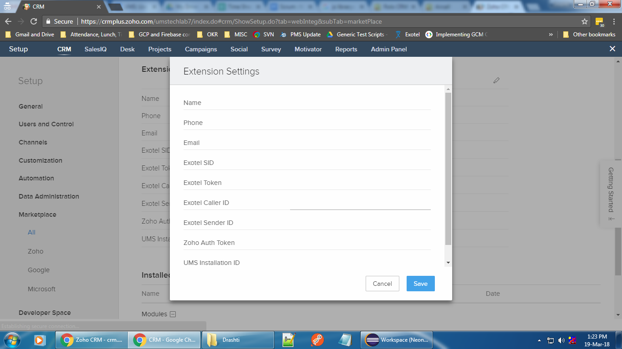Switch to the CRM tab in Setup
Viewport: 622px width, 349px height.
point(64,49)
